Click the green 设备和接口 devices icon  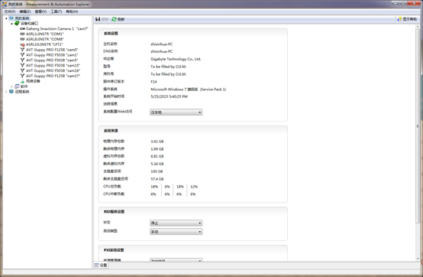coord(17,23)
